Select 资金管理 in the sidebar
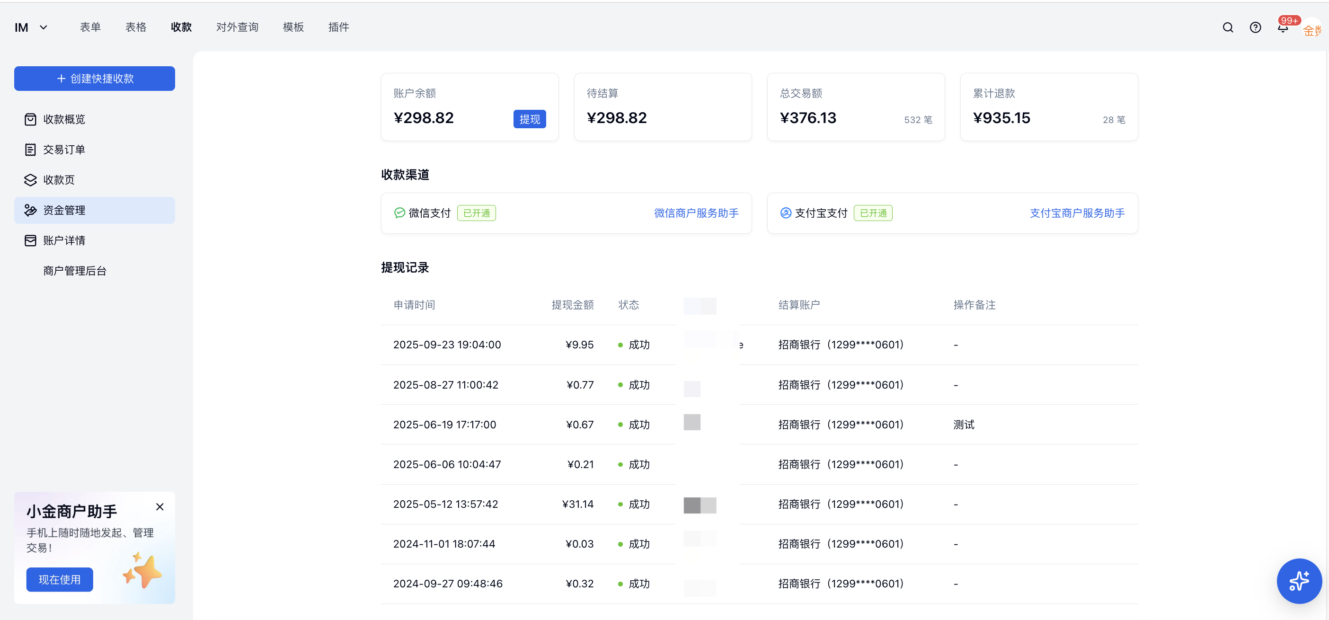 pyautogui.click(x=94, y=210)
